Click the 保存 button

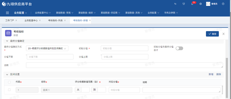coord(212,34)
